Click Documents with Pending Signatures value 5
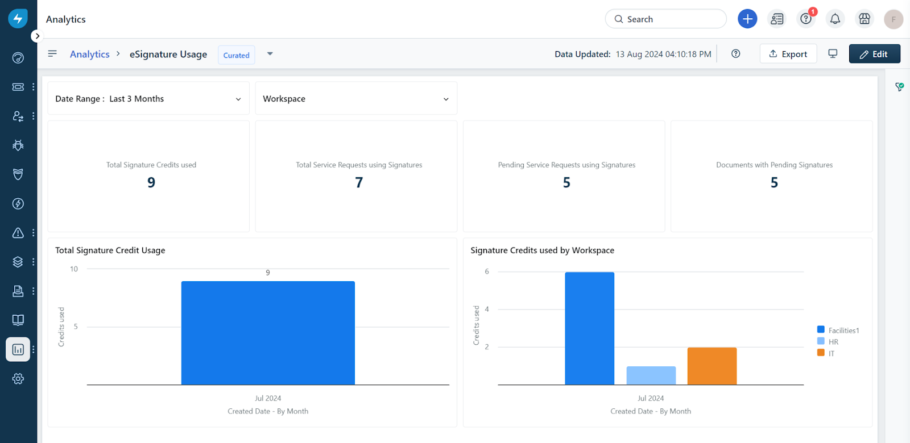 (x=774, y=182)
